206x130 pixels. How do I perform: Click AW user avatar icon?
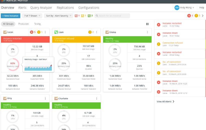(177, 8)
